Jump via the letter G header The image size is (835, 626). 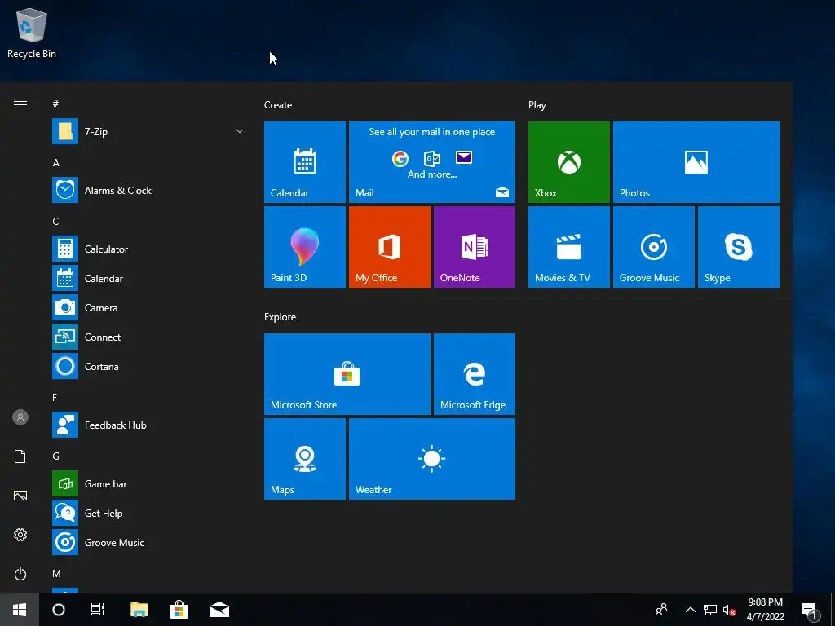56,456
